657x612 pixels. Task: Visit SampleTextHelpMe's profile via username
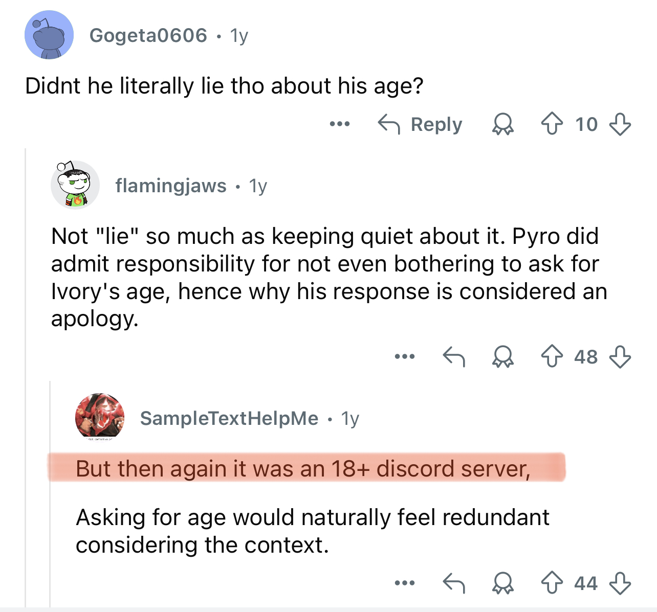point(229,418)
